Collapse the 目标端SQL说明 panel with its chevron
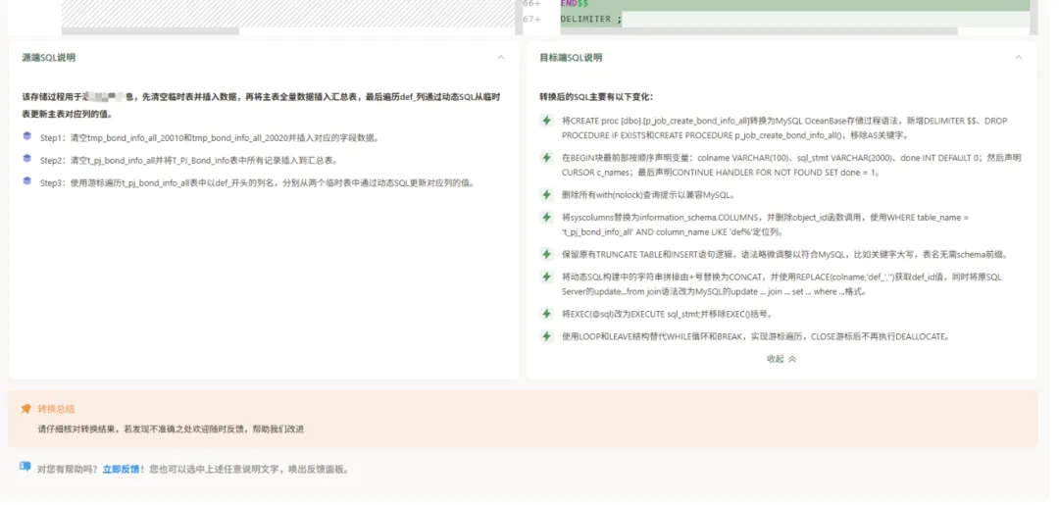This screenshot has height=505, width=1059. [1019, 58]
